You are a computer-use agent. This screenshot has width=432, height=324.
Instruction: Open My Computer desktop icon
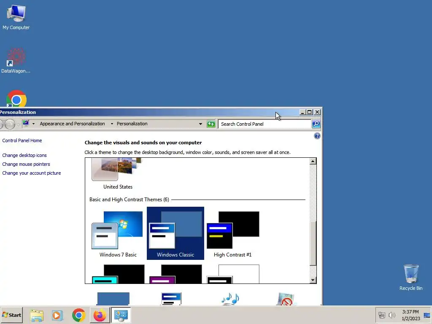(x=16, y=17)
